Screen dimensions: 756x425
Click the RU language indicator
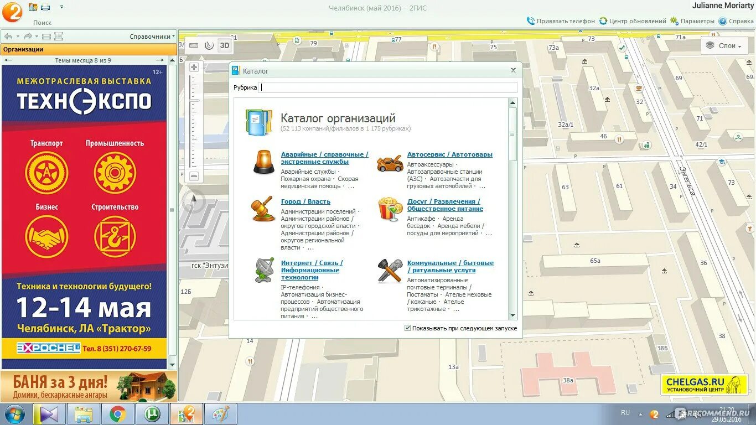625,413
